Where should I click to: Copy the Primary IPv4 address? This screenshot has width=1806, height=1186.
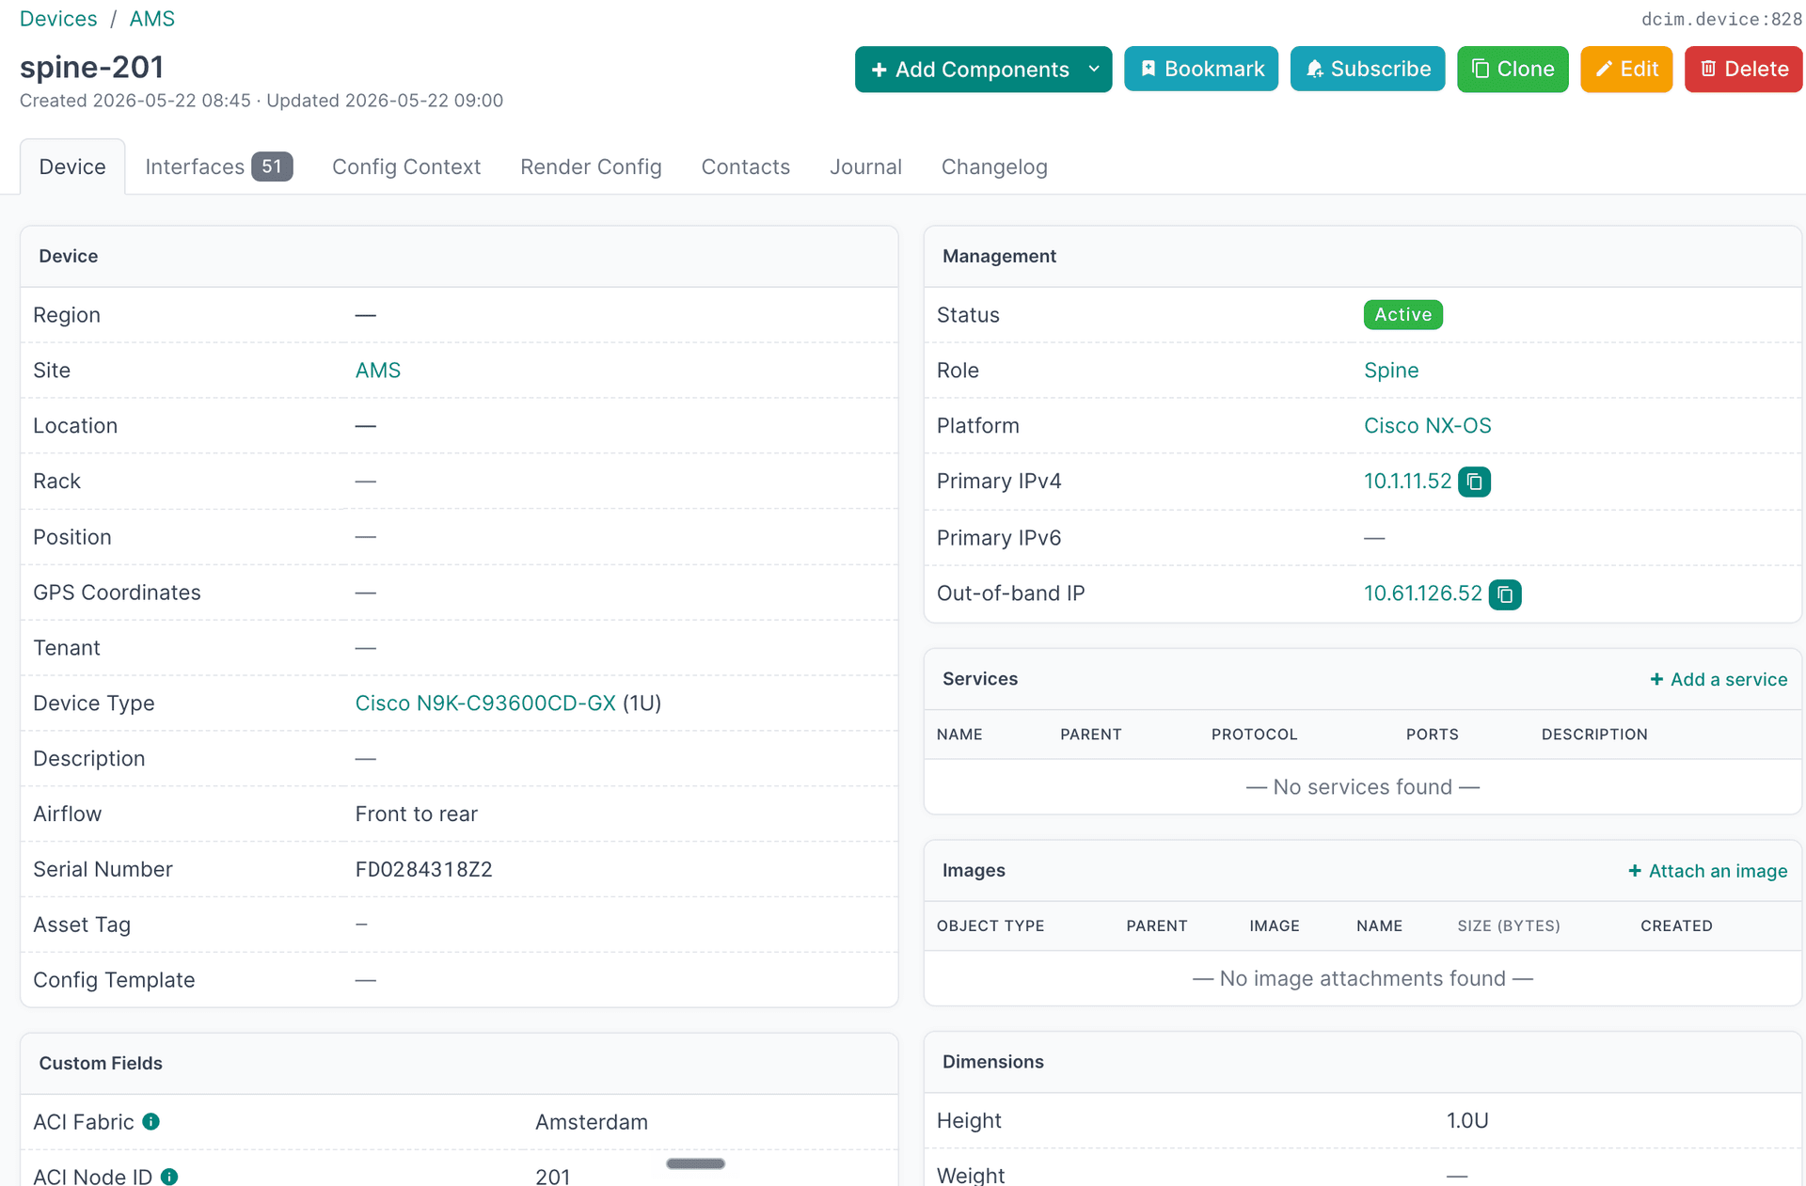[x=1474, y=482]
